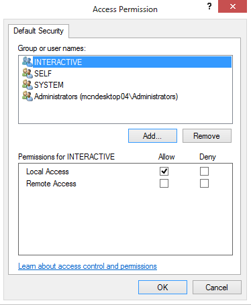This screenshot has height=305, width=251.
Task: Click the Administrators group icon
Action: 28,97
